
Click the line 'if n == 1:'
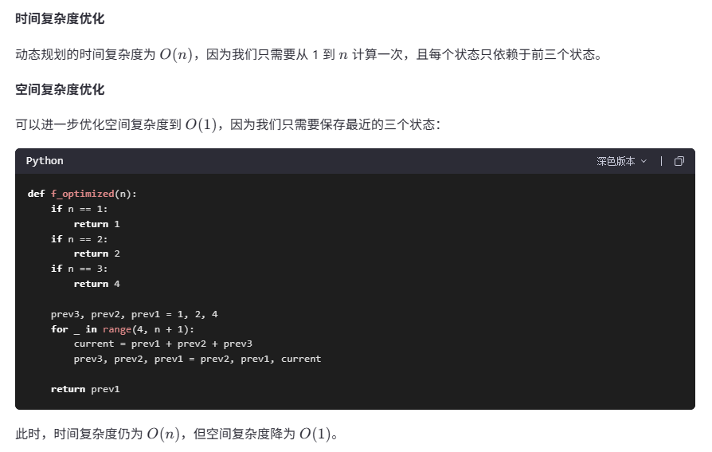point(79,209)
